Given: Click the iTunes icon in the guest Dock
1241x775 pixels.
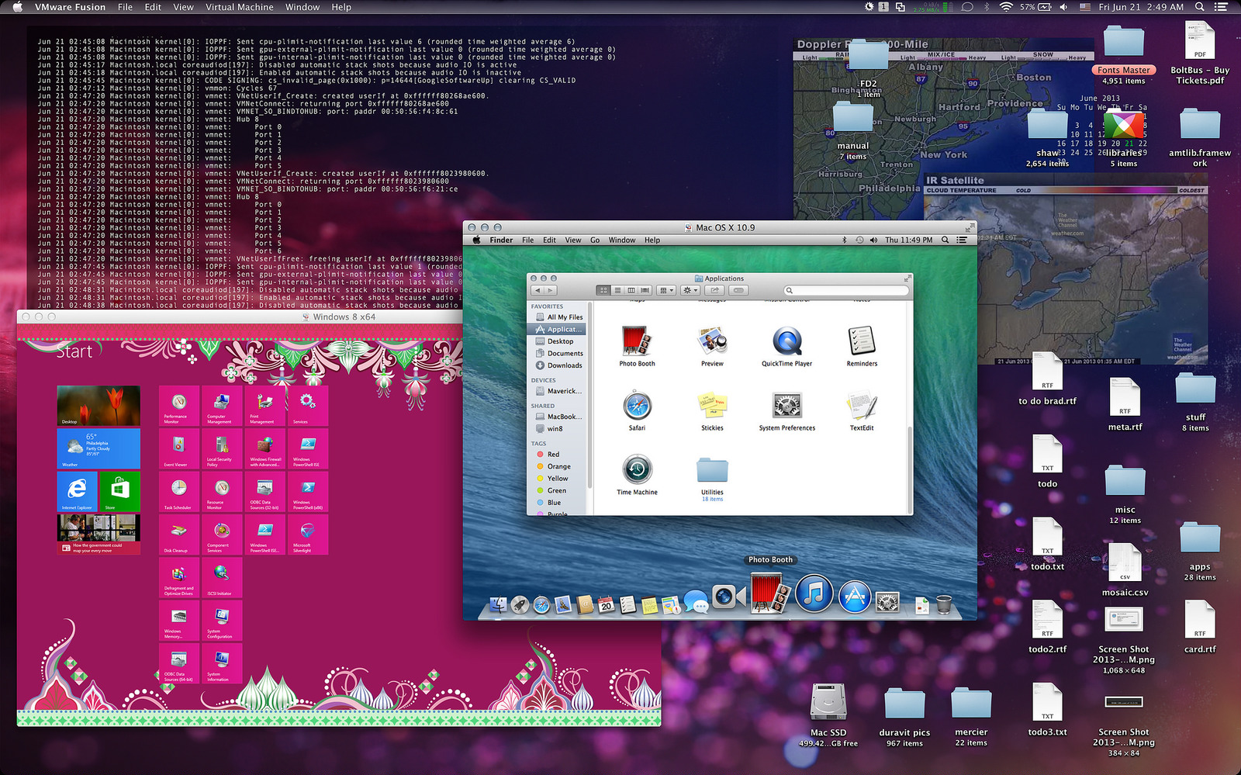Looking at the screenshot, I should coord(814,594).
